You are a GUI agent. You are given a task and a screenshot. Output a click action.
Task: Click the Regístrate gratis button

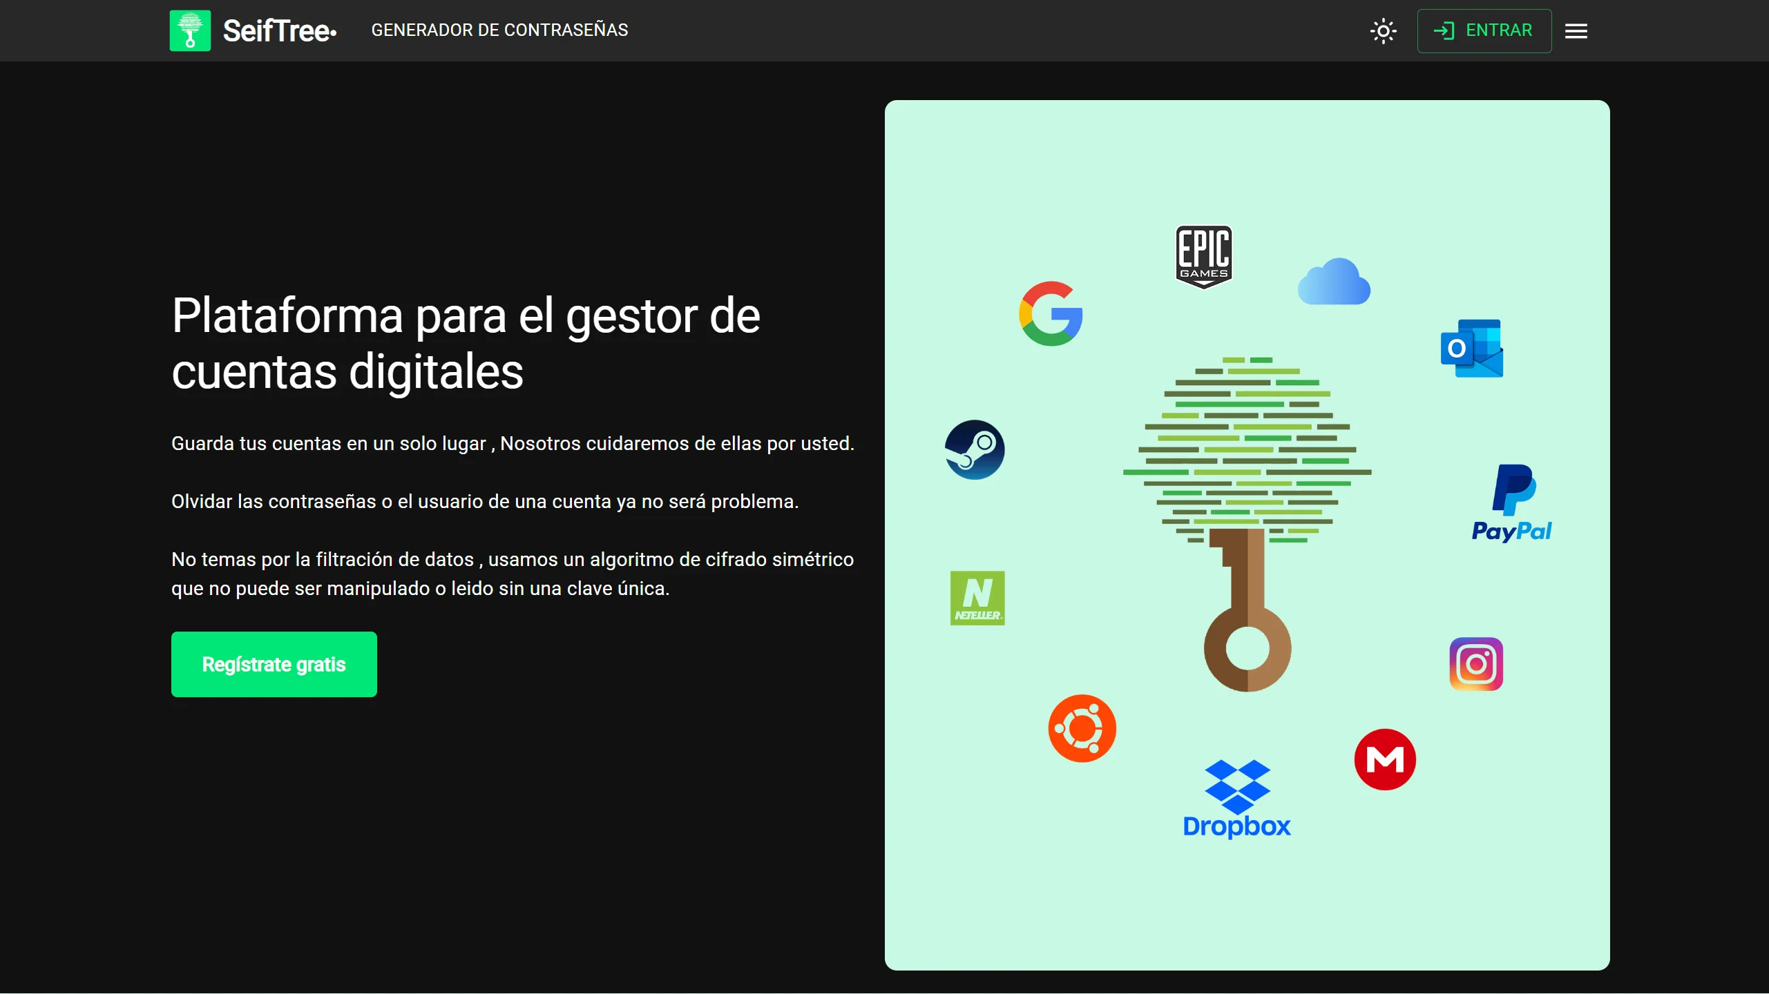[274, 664]
